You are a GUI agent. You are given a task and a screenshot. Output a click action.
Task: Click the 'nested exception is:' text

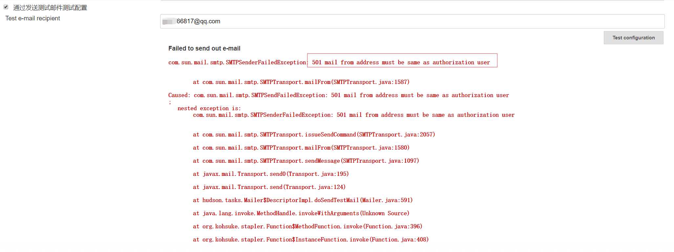click(x=209, y=108)
